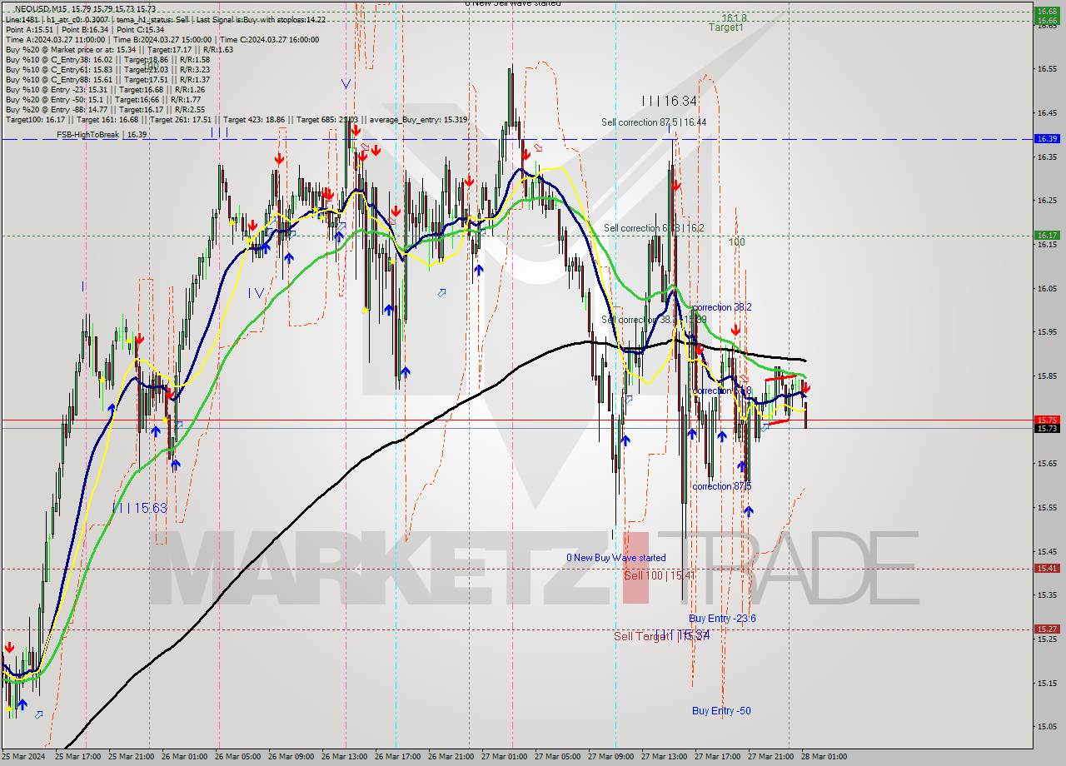The width and height of the screenshot is (1066, 766).
Task: Click the 'Buy Entry -23.6' label
Action: click(723, 619)
